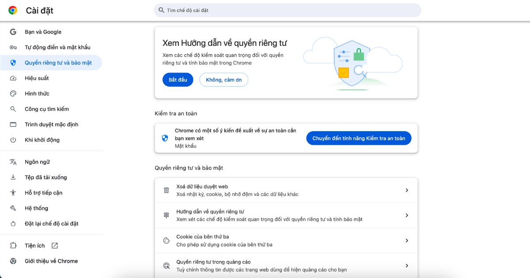The image size is (530, 278).
Task: Focus the Tìm chế độ cài đặt search field
Action: coord(287,10)
